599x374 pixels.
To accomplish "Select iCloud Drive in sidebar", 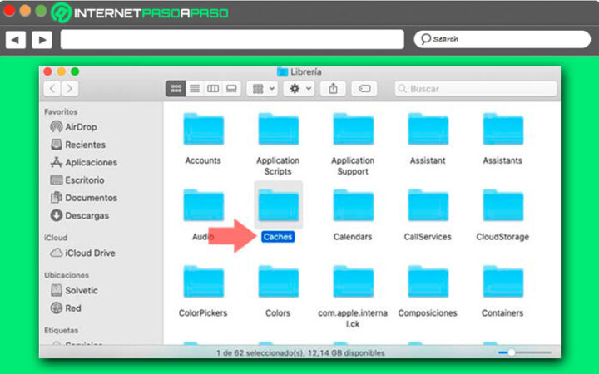I will point(88,253).
